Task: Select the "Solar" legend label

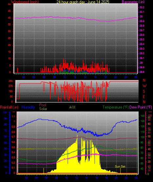Action: click(43, 109)
